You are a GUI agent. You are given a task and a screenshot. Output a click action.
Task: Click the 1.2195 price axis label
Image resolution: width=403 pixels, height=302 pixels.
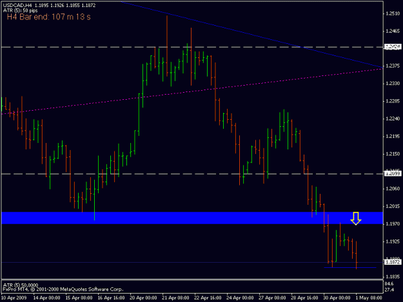[x=393, y=137]
